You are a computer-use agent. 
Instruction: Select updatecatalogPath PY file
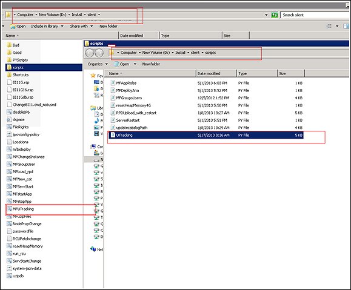(x=206, y=128)
